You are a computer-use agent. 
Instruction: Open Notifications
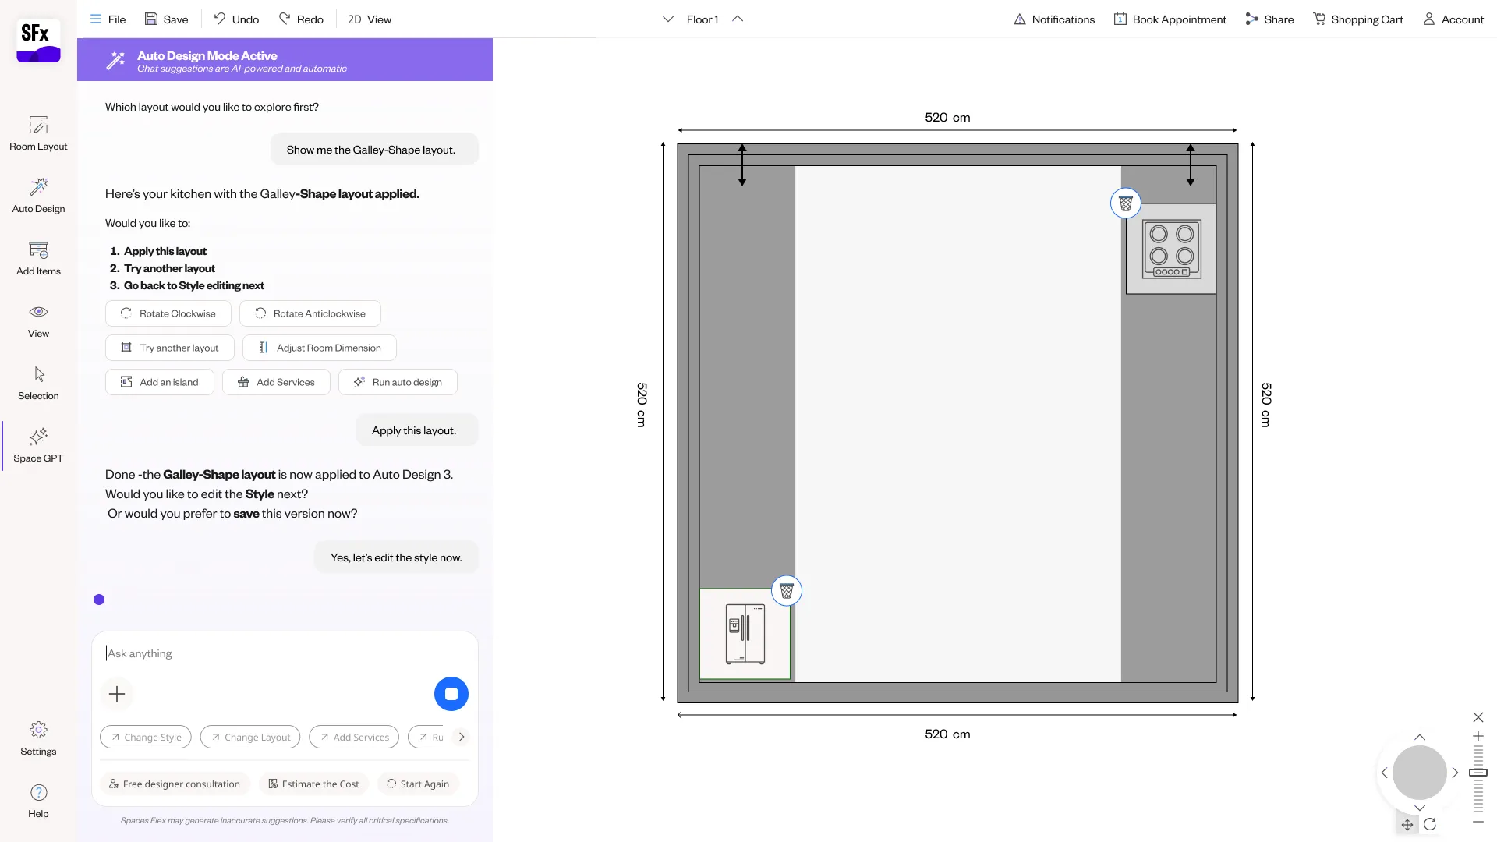(x=1054, y=19)
